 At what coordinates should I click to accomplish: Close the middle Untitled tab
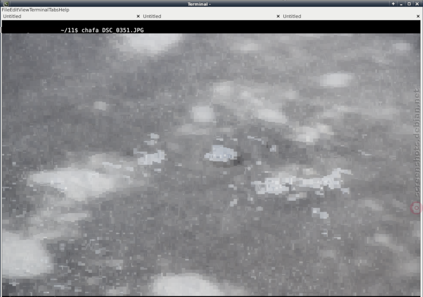click(x=278, y=16)
